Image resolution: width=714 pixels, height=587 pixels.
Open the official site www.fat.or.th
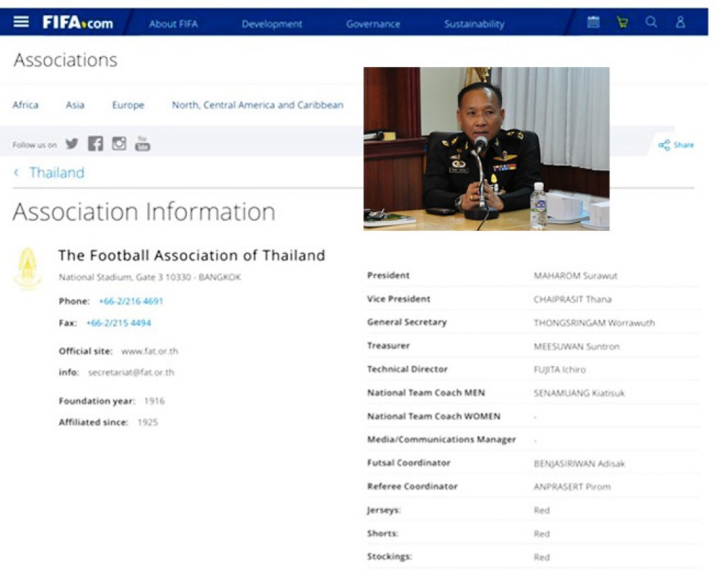(150, 351)
